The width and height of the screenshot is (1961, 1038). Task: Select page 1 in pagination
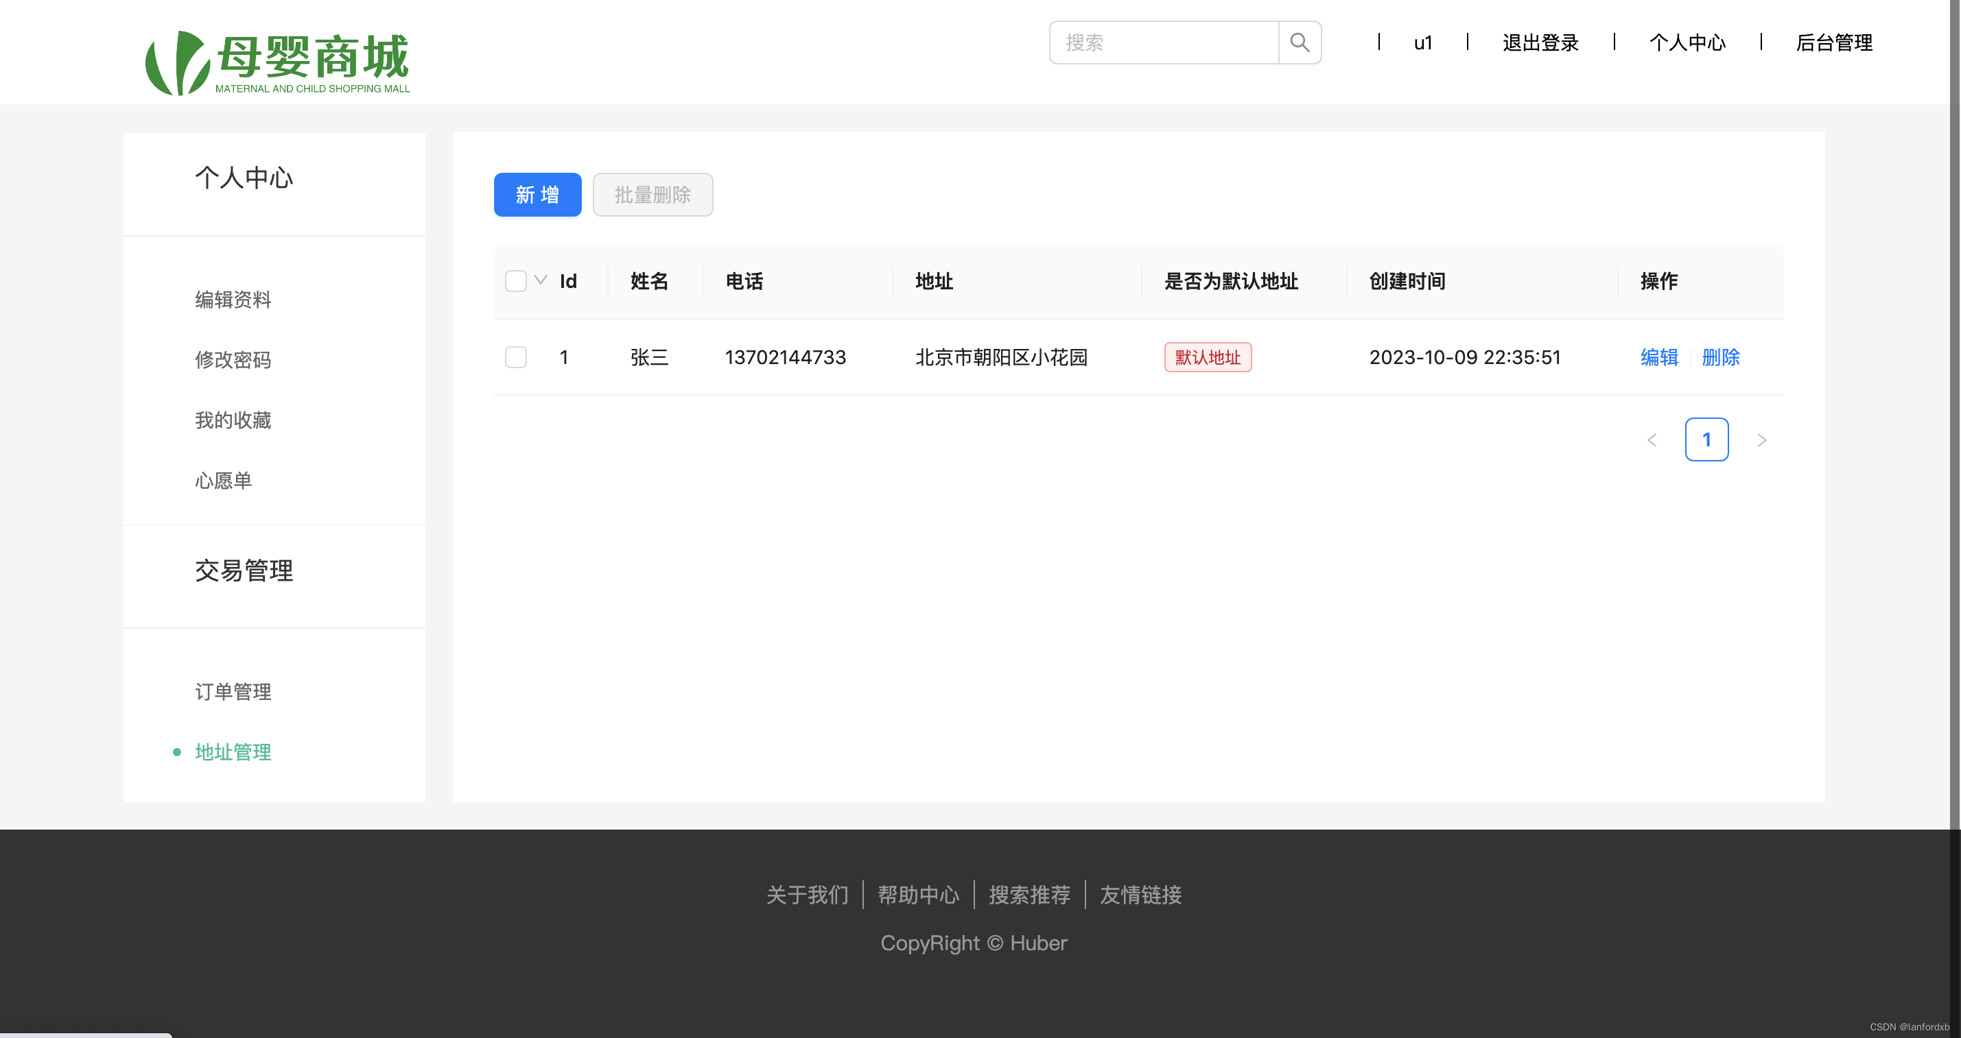tap(1706, 439)
